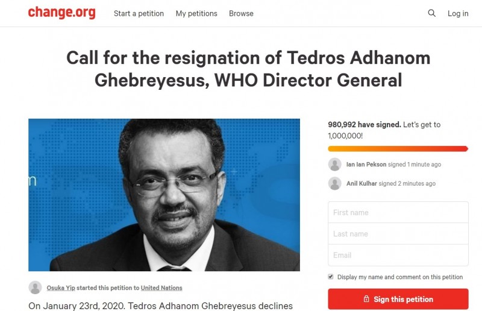Click the change.org logo
Image resolution: width=482 pixels, height=311 pixels.
(61, 13)
